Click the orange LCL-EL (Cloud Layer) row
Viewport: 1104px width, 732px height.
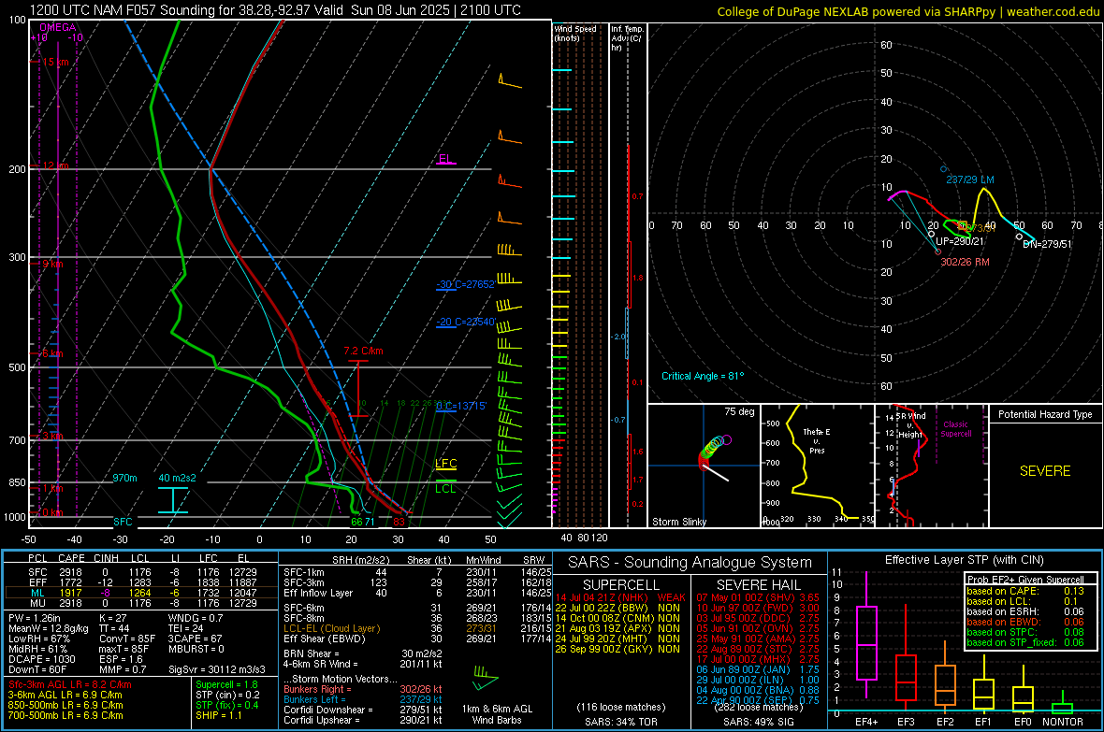417,628
